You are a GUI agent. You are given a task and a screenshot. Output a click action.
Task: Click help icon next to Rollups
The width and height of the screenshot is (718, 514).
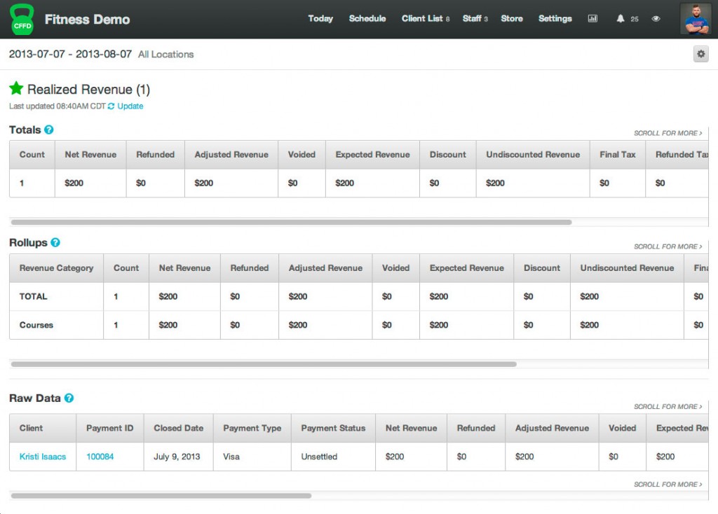click(x=55, y=242)
